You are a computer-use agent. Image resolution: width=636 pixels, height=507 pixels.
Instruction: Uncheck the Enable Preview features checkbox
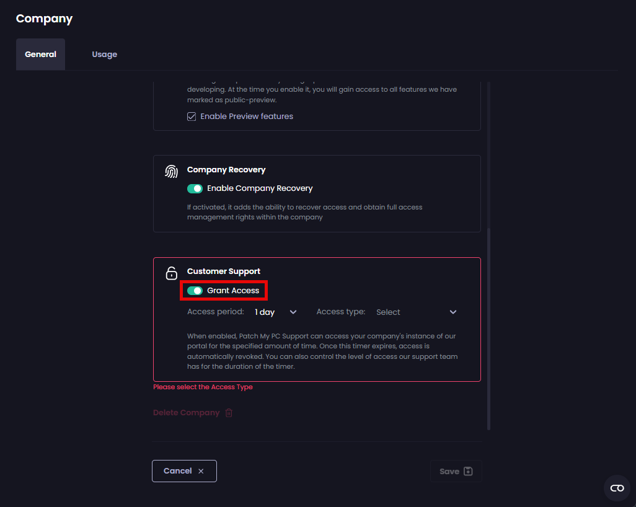tap(192, 117)
